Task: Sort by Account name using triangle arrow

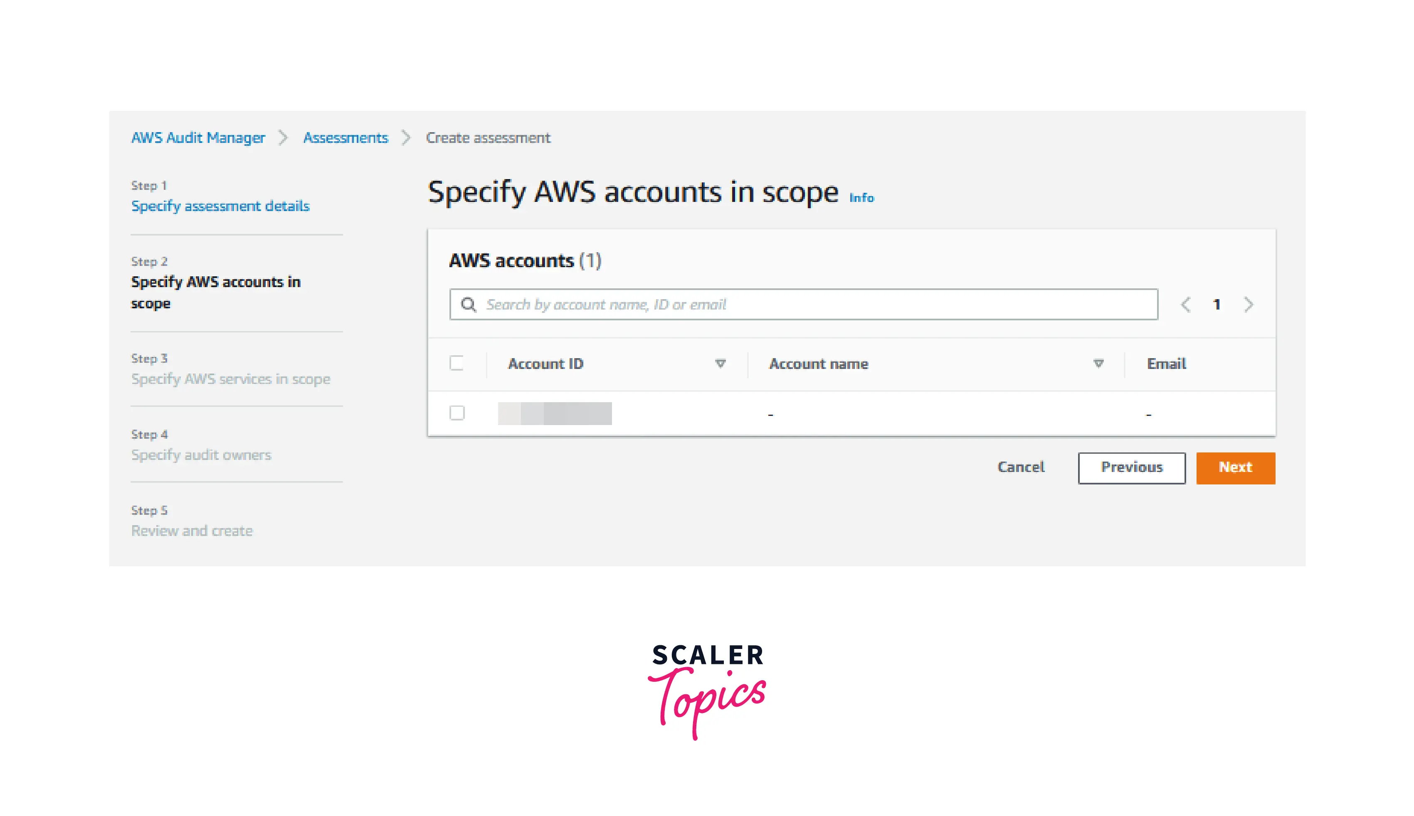Action: tap(1098, 364)
